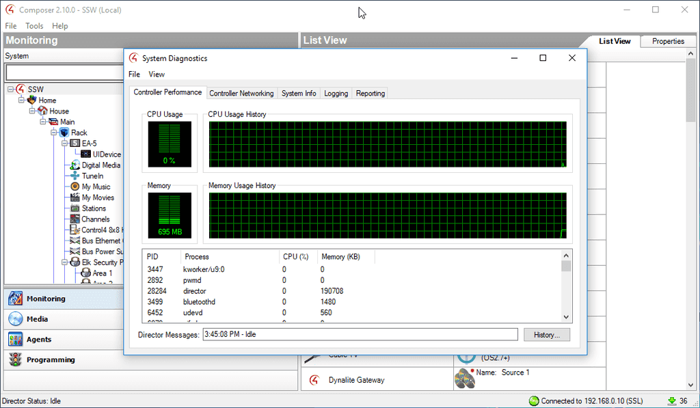Open the Tools menu in Composer
The width and height of the screenshot is (700, 408).
click(x=34, y=26)
